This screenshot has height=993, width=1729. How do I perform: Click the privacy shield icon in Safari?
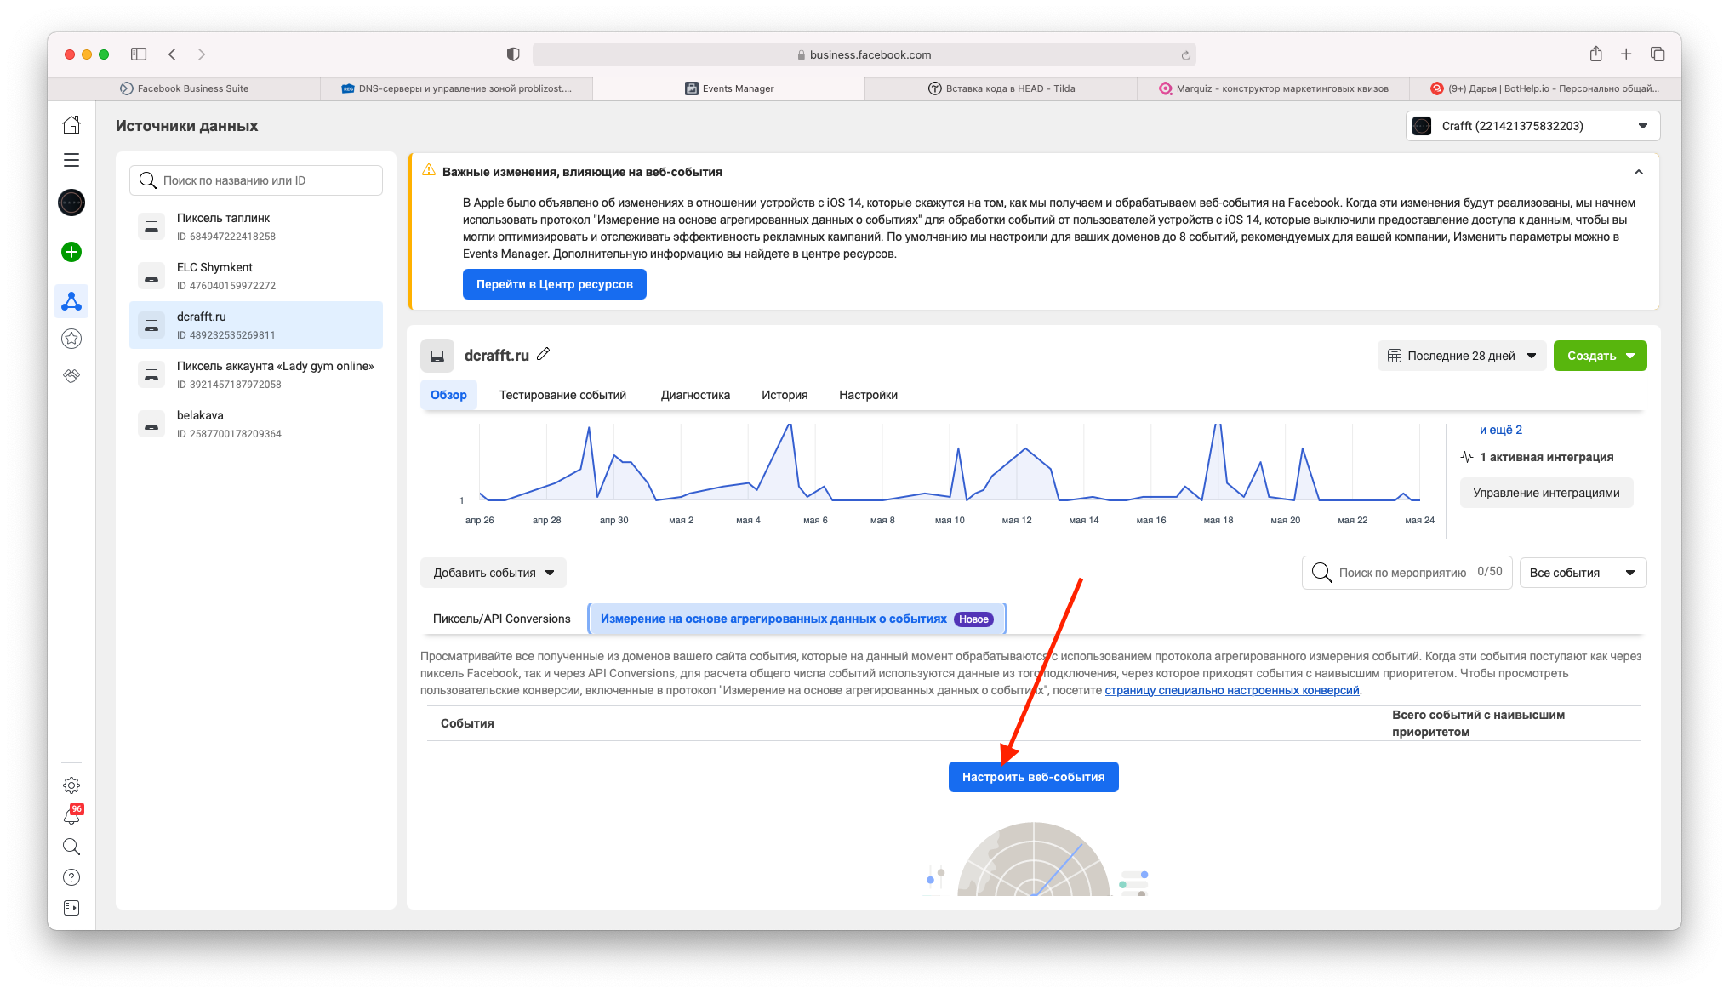513,54
